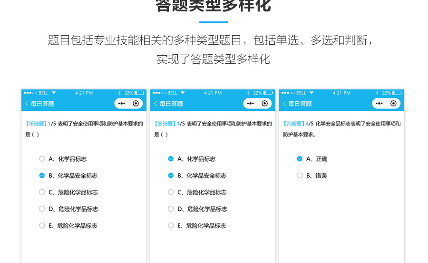
Task: Uncheck option A 化学品标志 in multiple-choice question
Action: pos(171,159)
